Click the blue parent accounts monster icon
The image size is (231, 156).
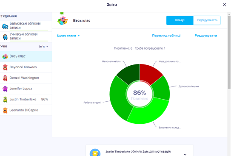(x=5, y=26)
